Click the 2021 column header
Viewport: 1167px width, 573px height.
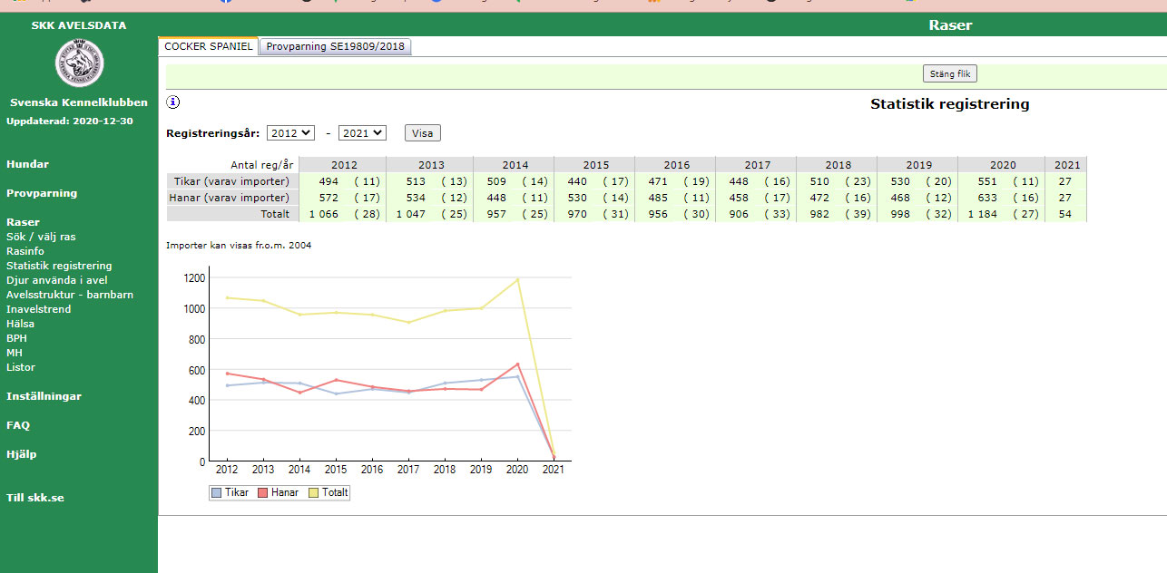1067,165
